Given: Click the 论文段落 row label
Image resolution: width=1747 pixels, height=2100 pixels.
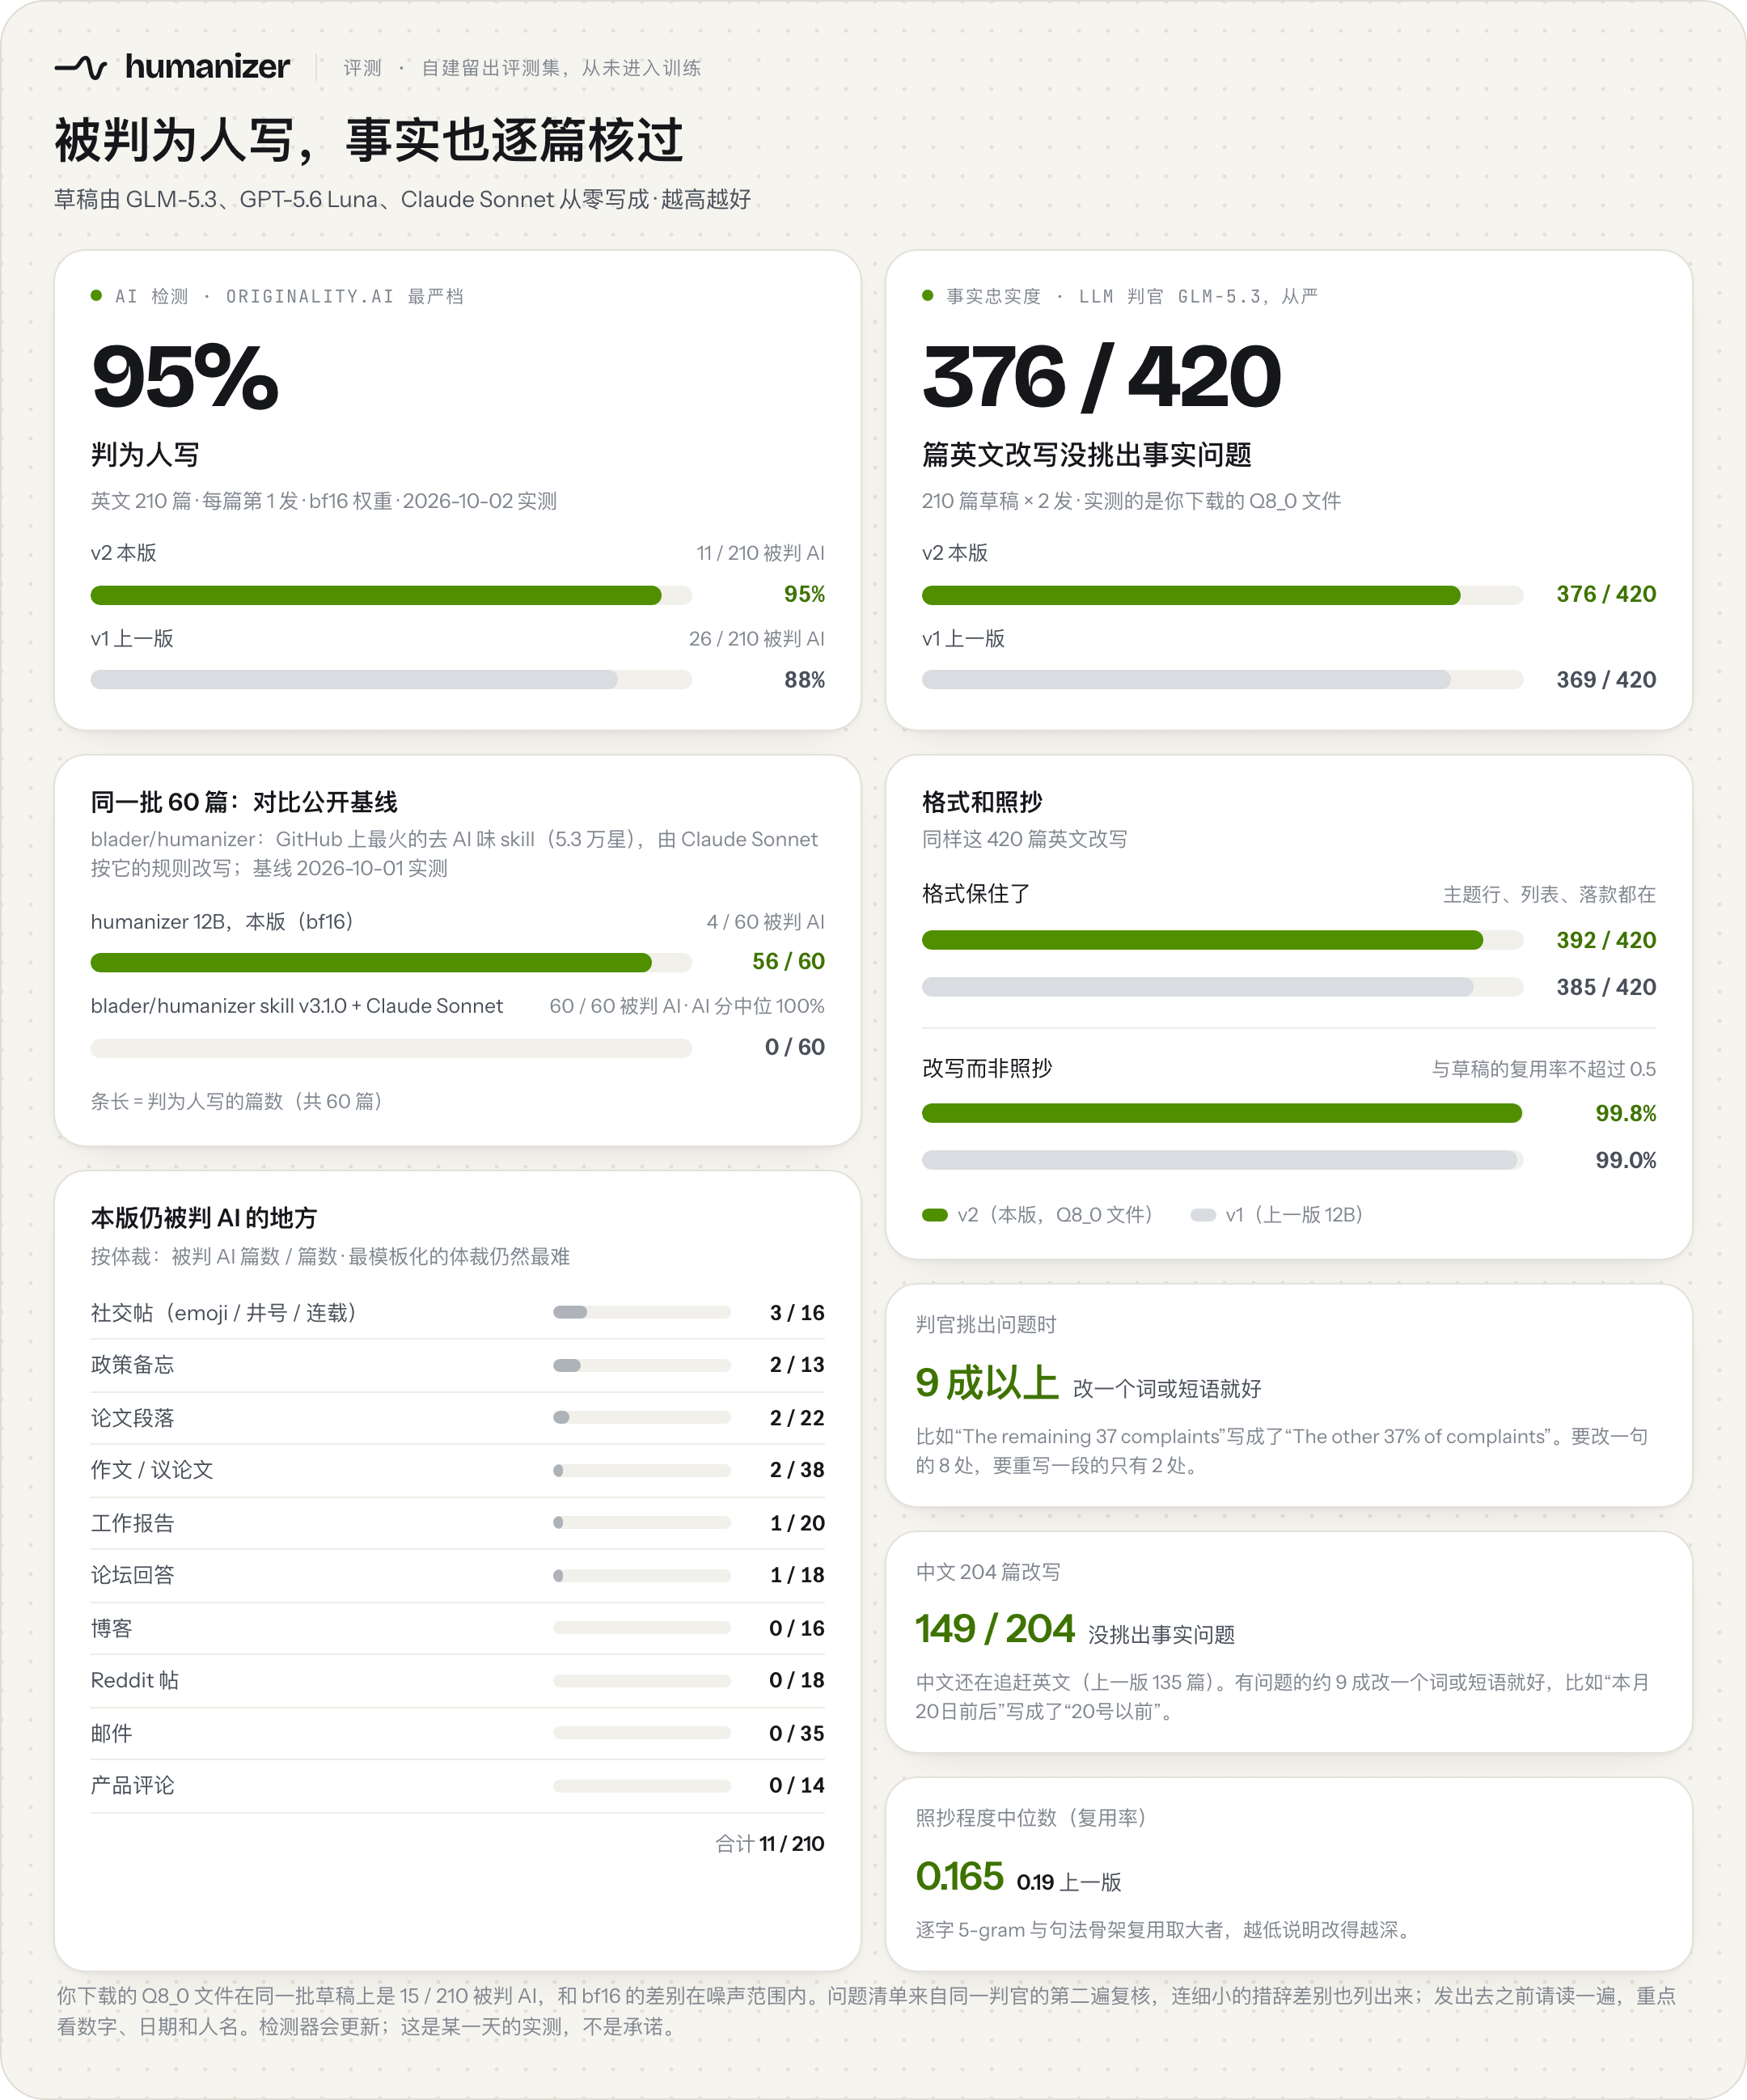Looking at the screenshot, I should click(132, 1418).
